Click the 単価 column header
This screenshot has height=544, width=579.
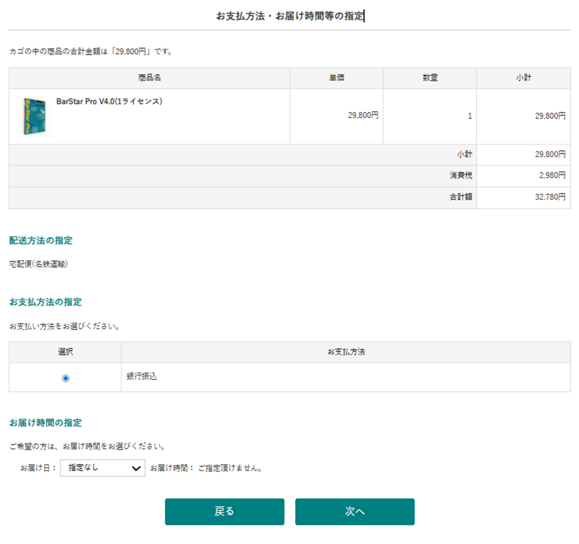point(336,78)
